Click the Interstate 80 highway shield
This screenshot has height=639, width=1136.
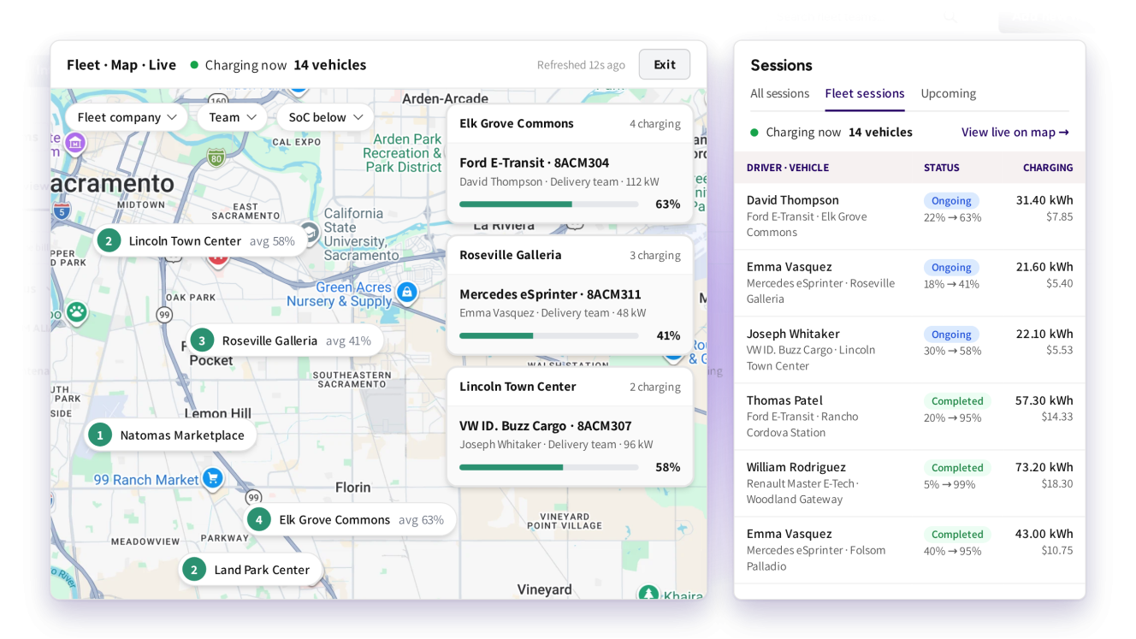point(216,157)
